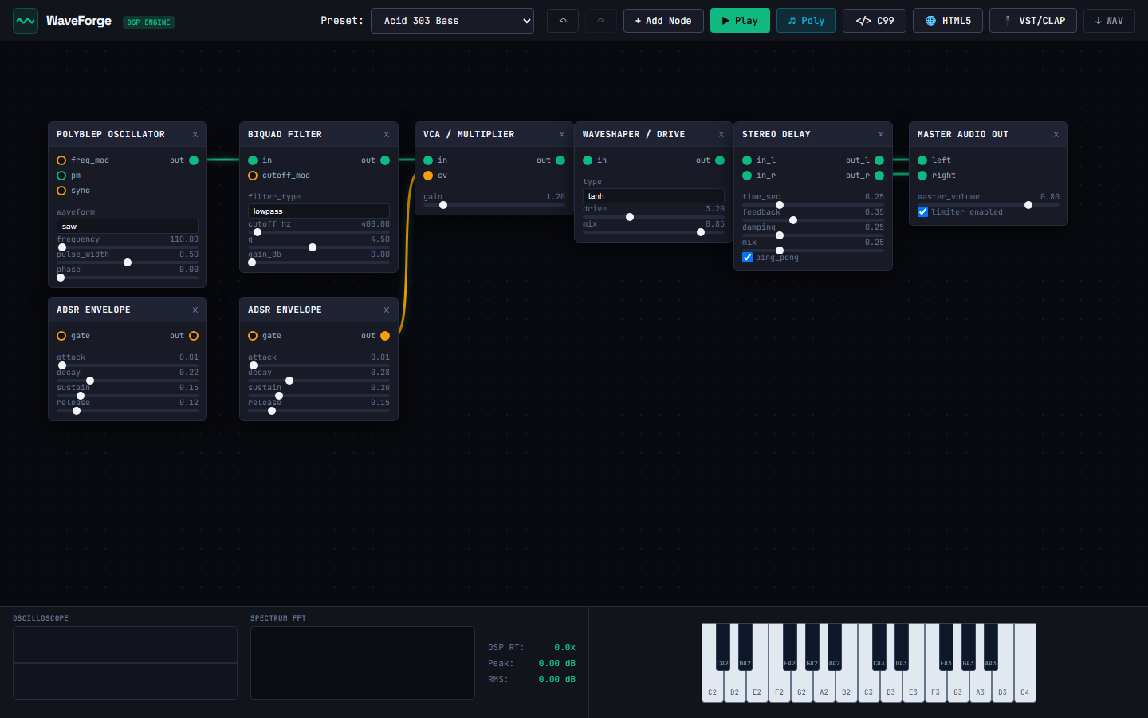Screen dimensions: 1148x718
Task: Start playback with the Play button
Action: point(740,21)
